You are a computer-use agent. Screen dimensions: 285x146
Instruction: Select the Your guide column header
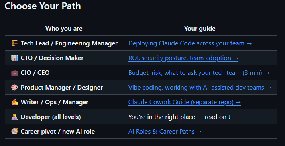[x=200, y=29]
